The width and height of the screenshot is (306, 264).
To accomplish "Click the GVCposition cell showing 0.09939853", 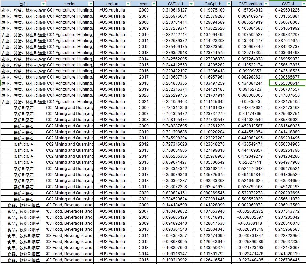I will coord(250,71).
